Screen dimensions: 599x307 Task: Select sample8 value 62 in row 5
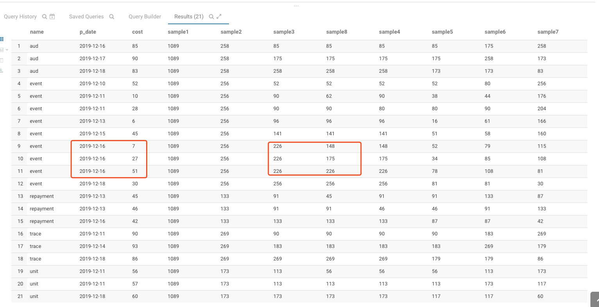(329, 96)
